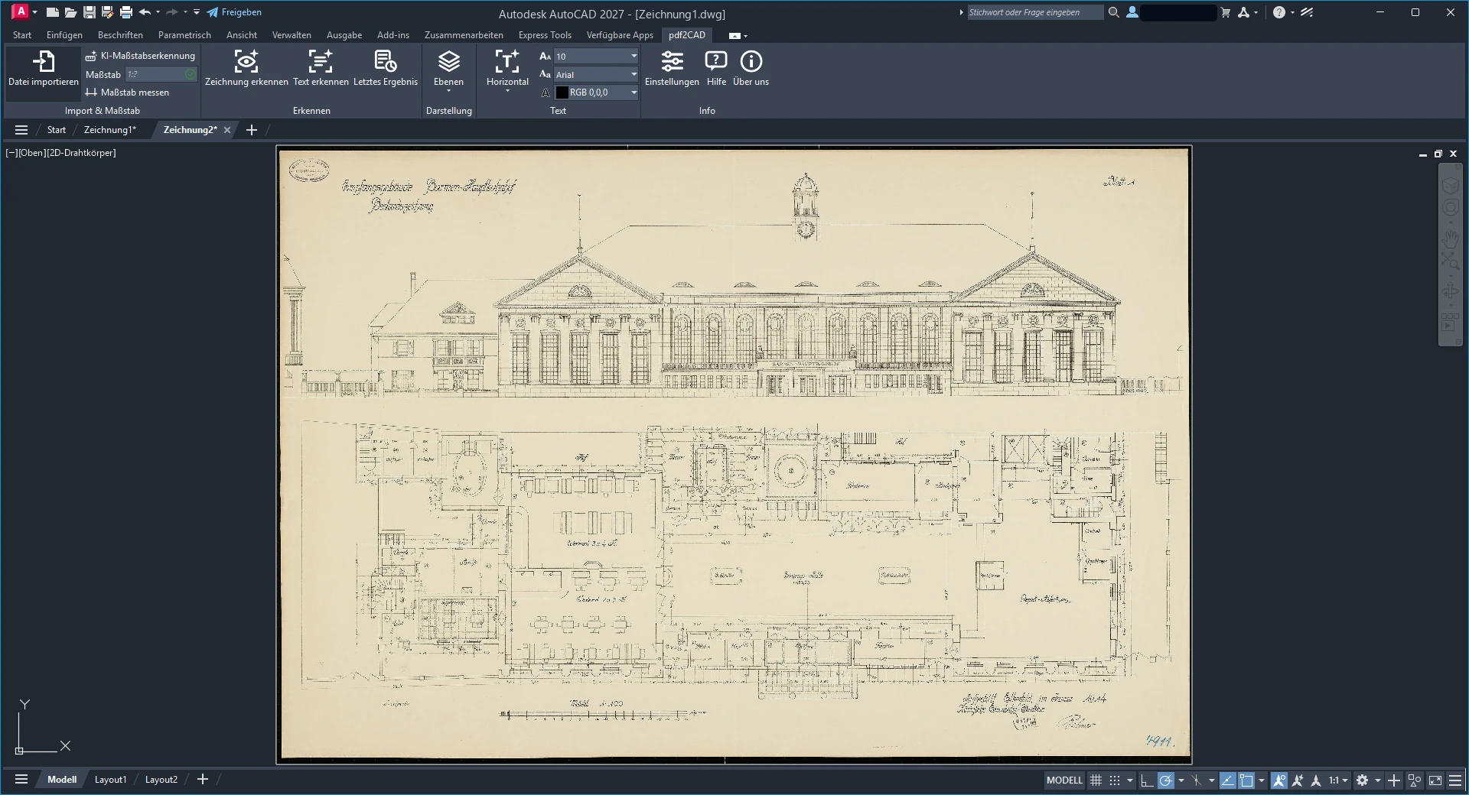Expand snap mode settings dropdown arrow
Screen dimensions: 1469x795
(1129, 780)
